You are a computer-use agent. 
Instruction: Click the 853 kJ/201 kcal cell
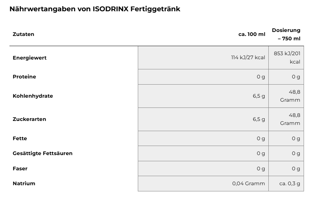tap(287, 57)
